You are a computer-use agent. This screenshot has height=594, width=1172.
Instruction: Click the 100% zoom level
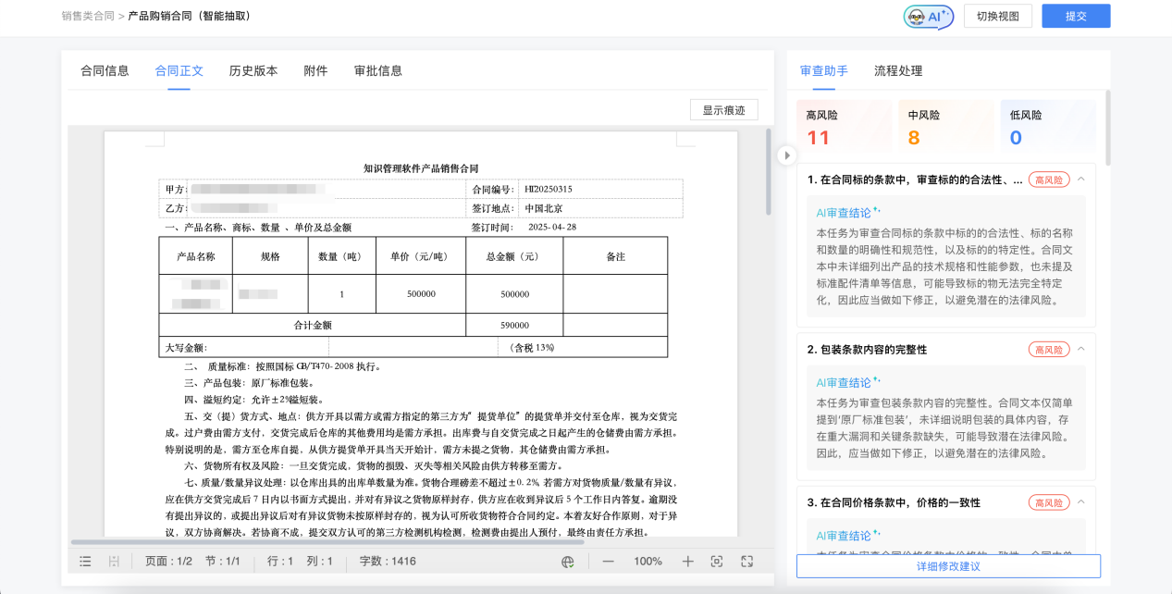[x=648, y=562]
